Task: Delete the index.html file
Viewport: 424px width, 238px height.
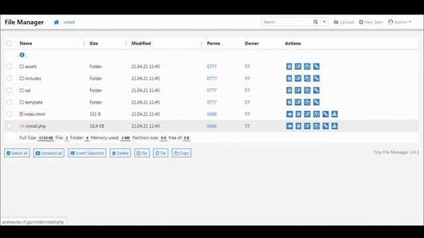Action: point(298,114)
